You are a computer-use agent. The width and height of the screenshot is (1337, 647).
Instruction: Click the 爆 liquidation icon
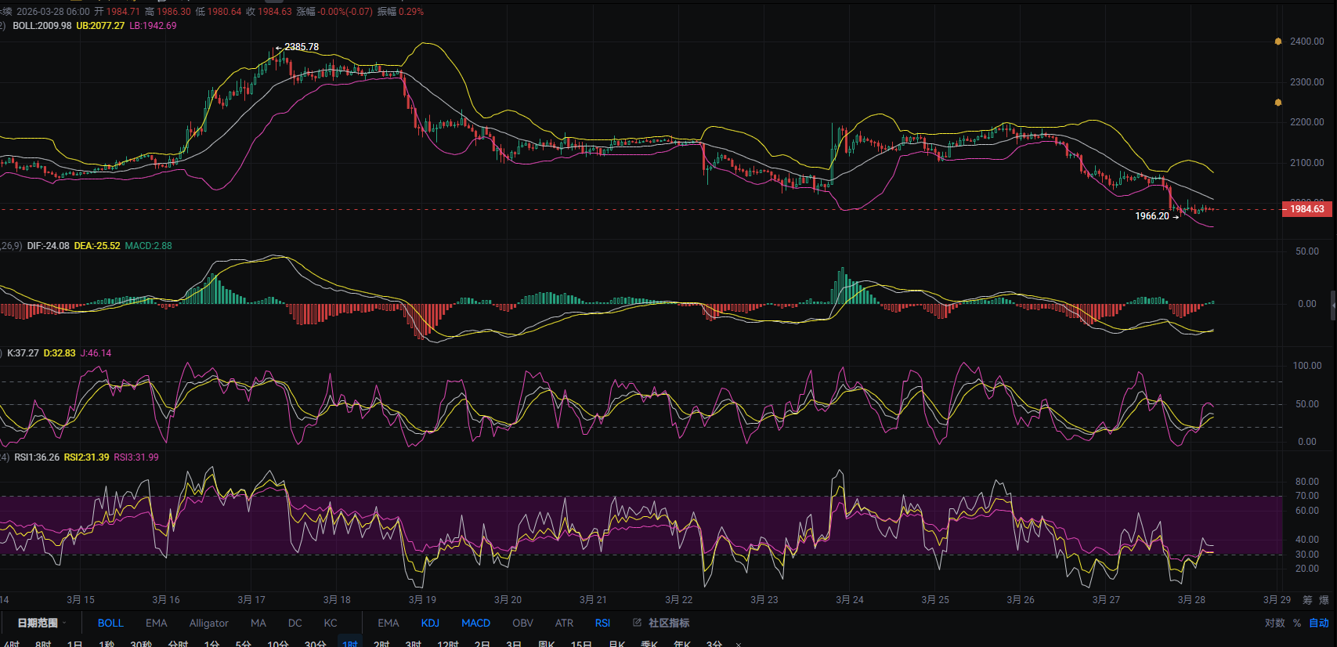(x=1324, y=600)
